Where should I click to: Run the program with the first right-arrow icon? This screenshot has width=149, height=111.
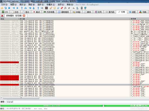(14, 8)
